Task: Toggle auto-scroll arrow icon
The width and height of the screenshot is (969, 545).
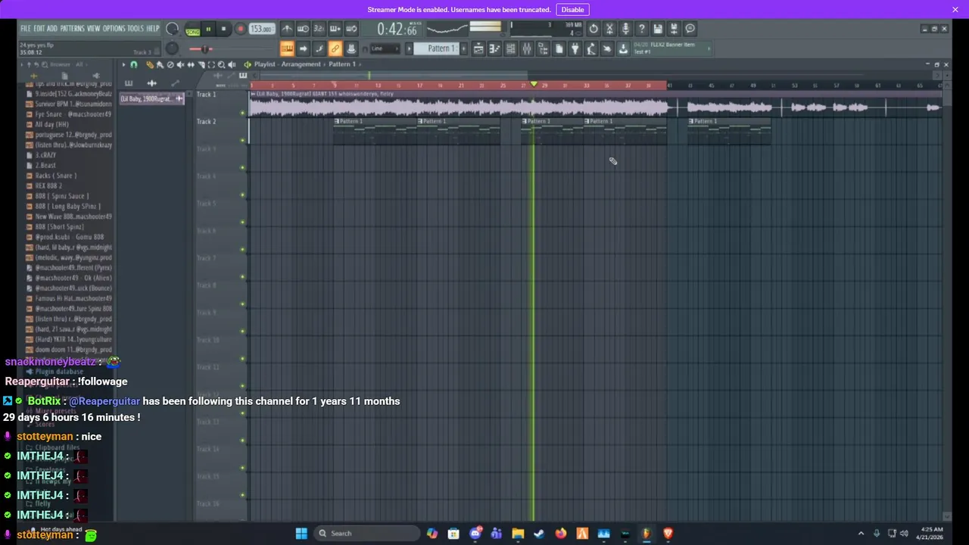Action: tap(303, 48)
